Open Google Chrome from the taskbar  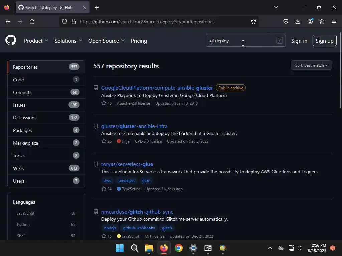(x=179, y=248)
